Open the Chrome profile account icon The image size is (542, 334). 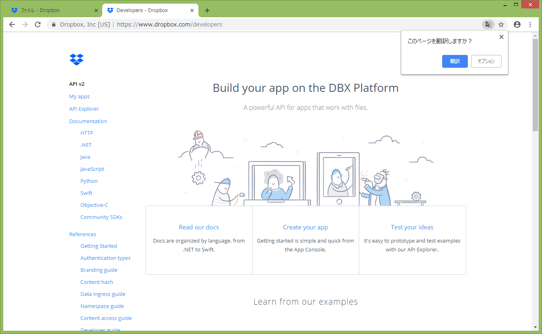pos(517,24)
